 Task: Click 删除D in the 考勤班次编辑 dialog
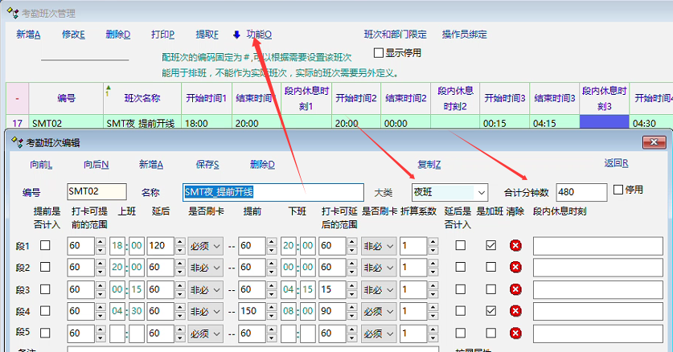pyautogui.click(x=262, y=165)
